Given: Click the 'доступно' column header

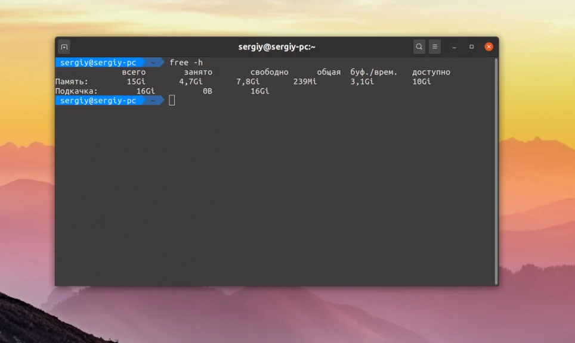Looking at the screenshot, I should coord(431,72).
